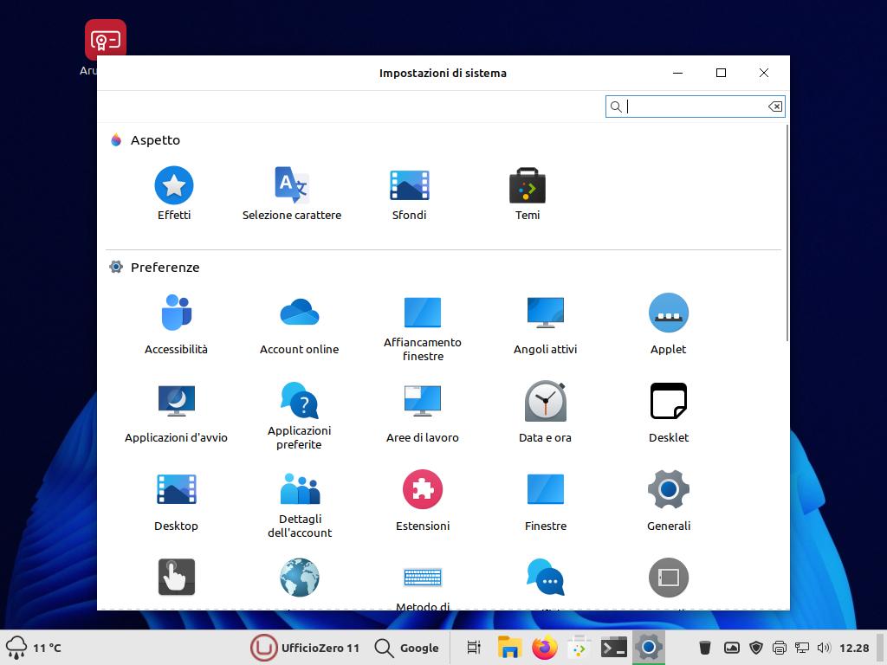Image resolution: width=887 pixels, height=665 pixels.
Task: Click inside the settings search box
Action: click(x=693, y=106)
